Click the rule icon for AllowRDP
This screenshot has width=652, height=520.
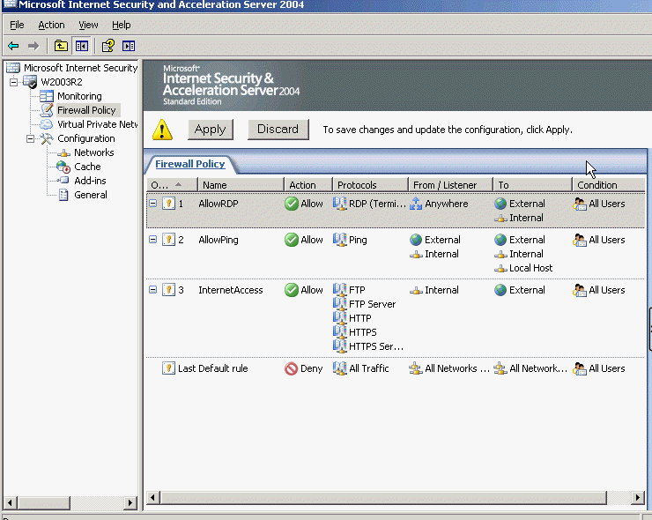tap(168, 204)
